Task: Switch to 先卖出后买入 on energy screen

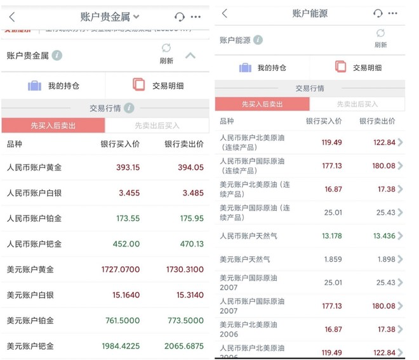Action: [x=357, y=104]
